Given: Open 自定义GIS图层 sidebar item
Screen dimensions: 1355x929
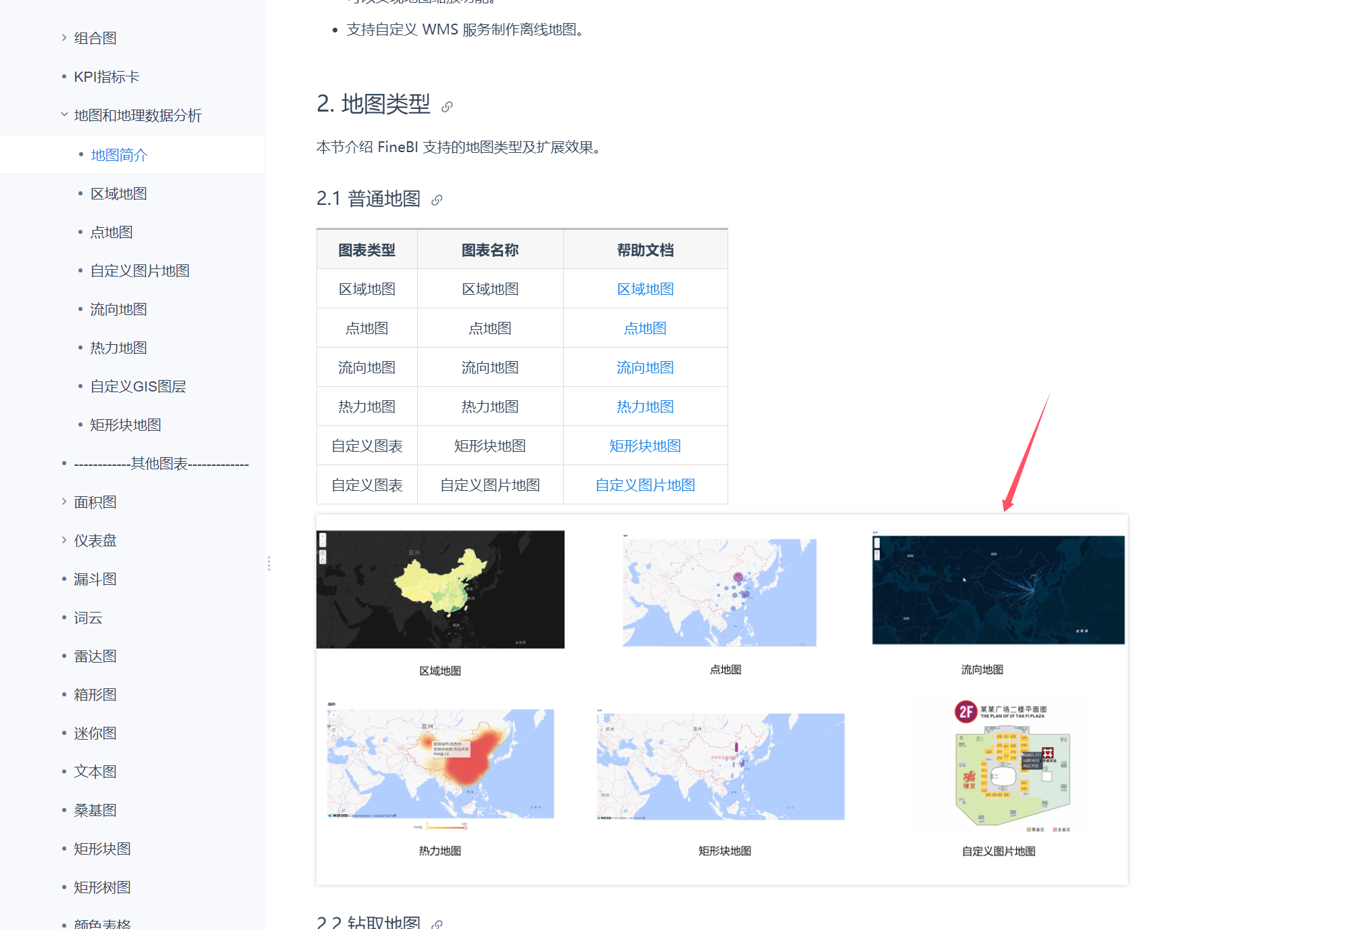Looking at the screenshot, I should click(x=138, y=386).
